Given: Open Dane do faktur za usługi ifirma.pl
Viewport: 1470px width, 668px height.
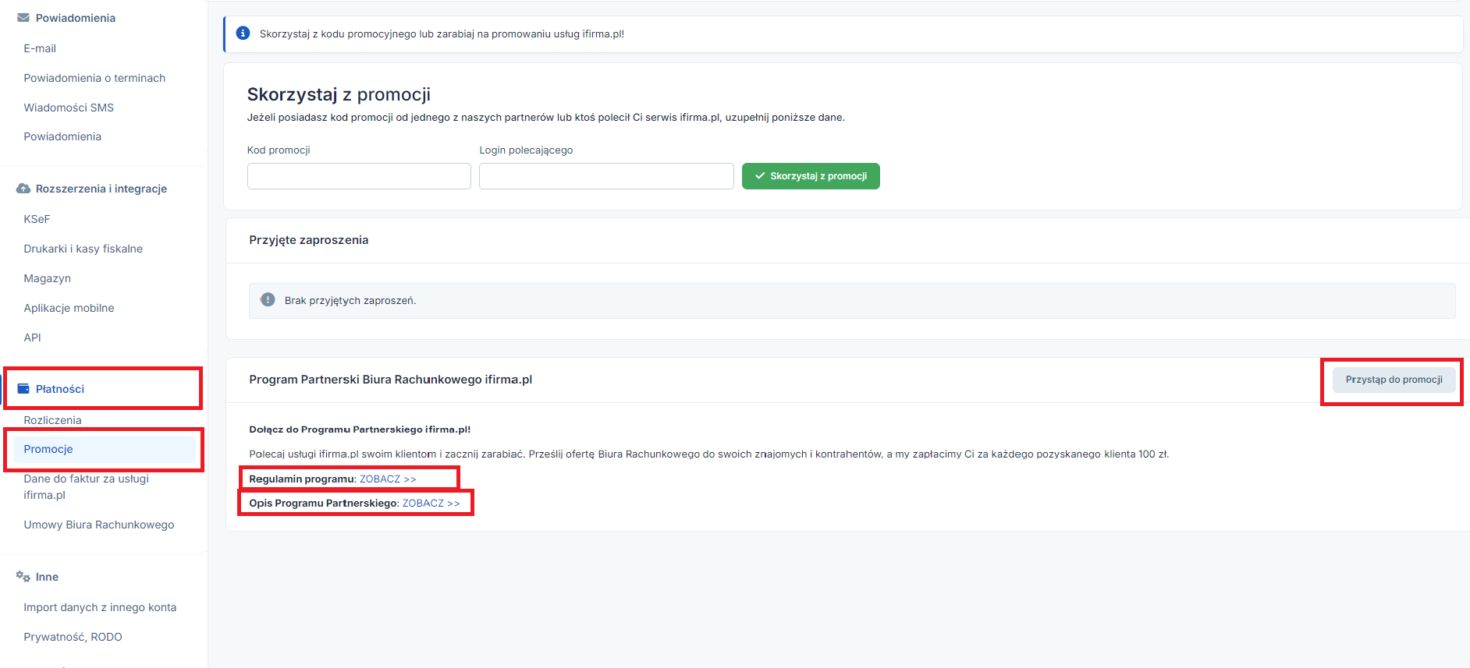Looking at the screenshot, I should click(86, 486).
